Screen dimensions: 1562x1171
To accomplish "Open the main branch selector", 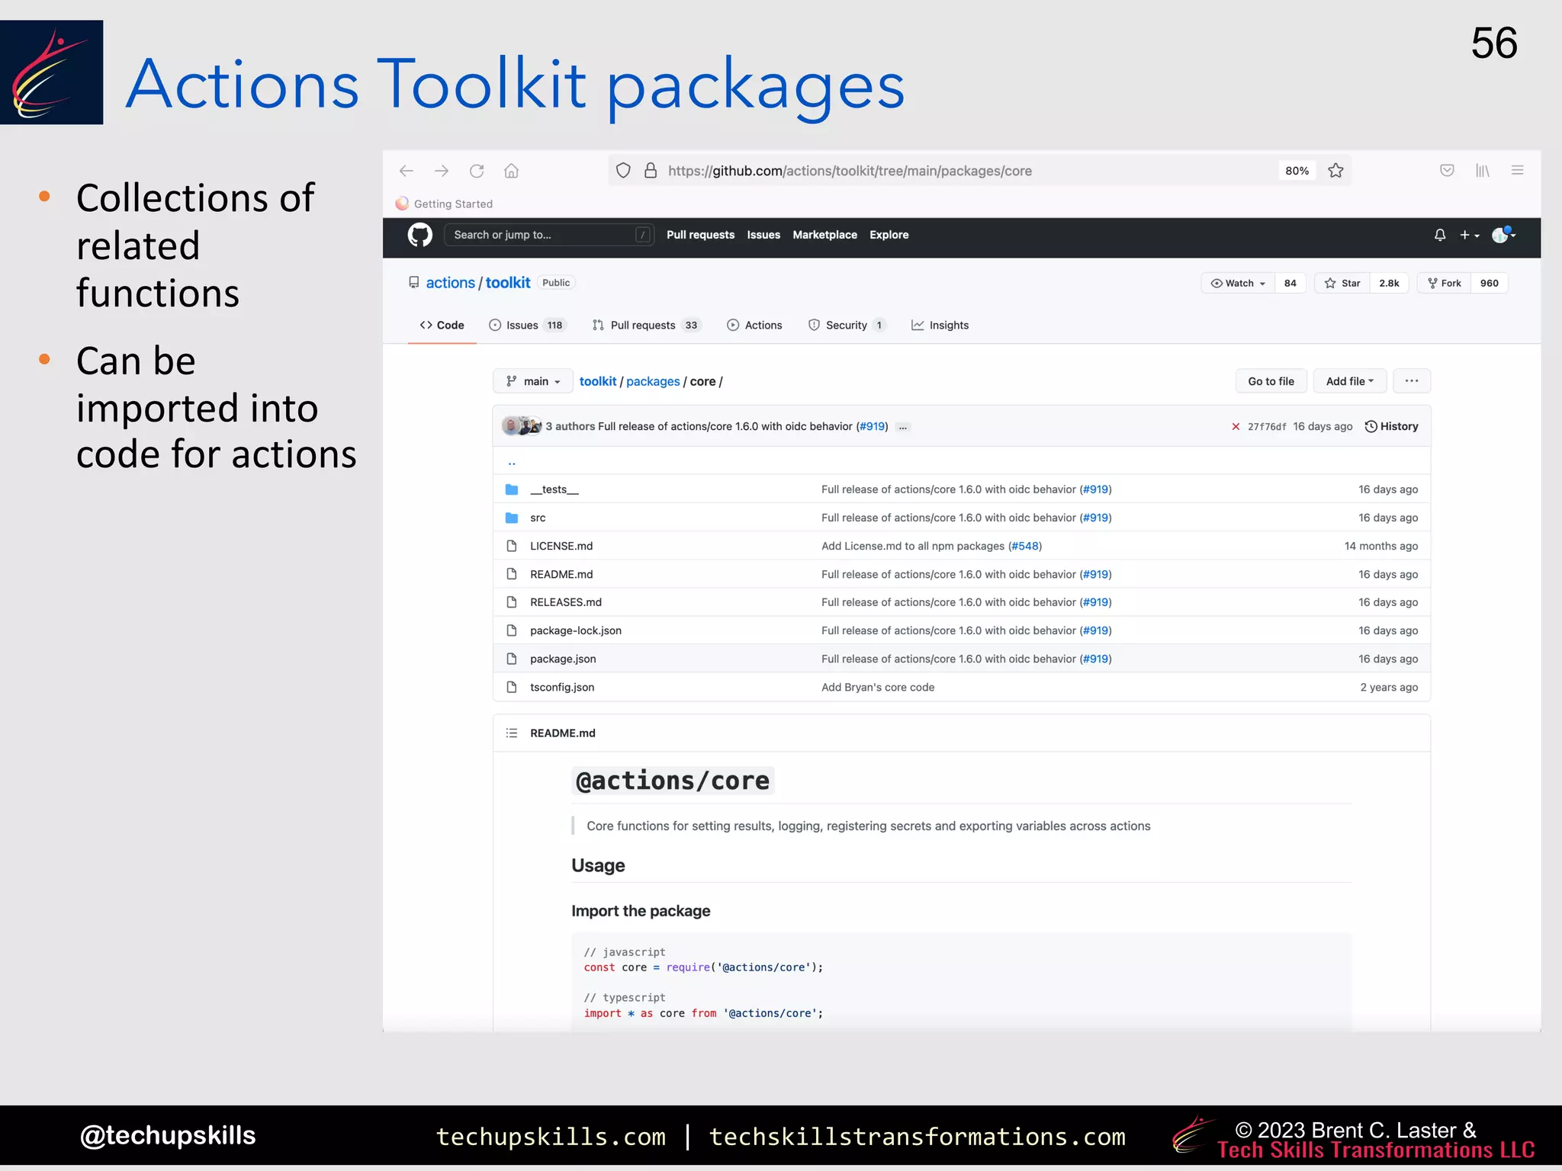I will 532,381.
